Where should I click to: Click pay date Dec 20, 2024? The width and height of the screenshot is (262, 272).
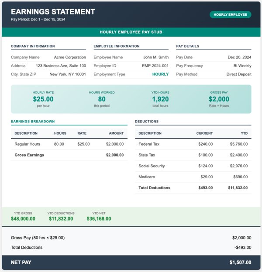click(x=239, y=57)
